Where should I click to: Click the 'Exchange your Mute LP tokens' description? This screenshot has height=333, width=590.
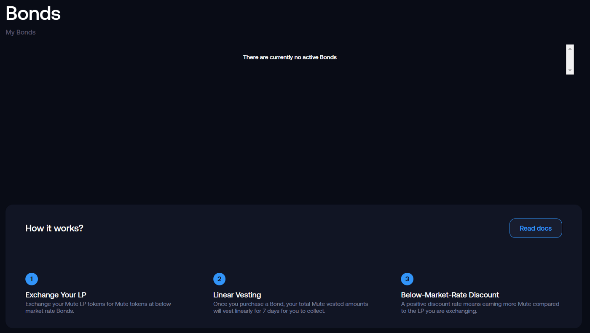tap(98, 307)
